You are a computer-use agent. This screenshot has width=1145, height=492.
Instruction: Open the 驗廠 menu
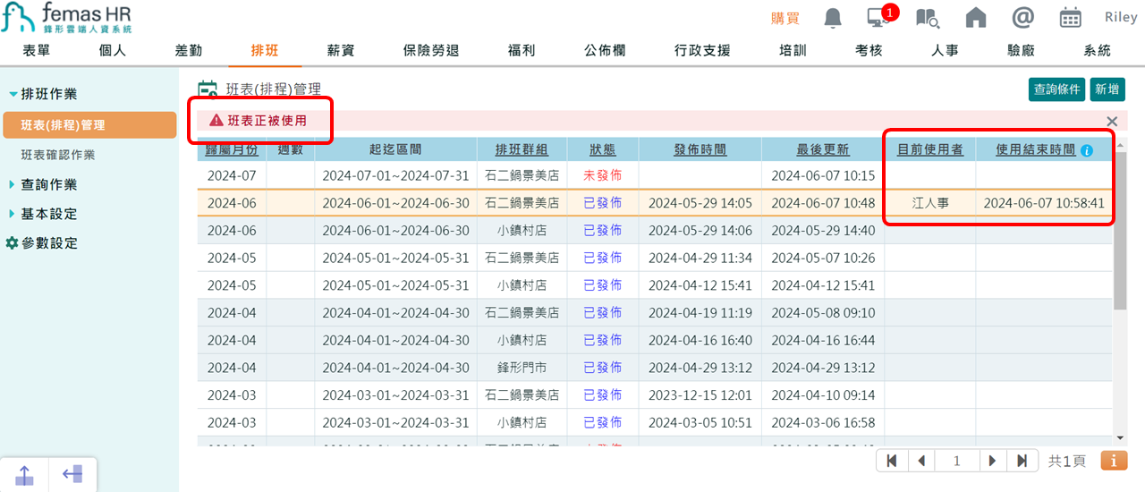(1021, 50)
